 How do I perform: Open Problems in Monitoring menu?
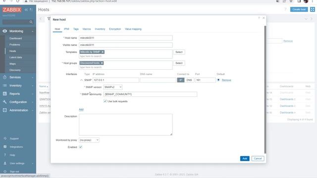click(14, 44)
